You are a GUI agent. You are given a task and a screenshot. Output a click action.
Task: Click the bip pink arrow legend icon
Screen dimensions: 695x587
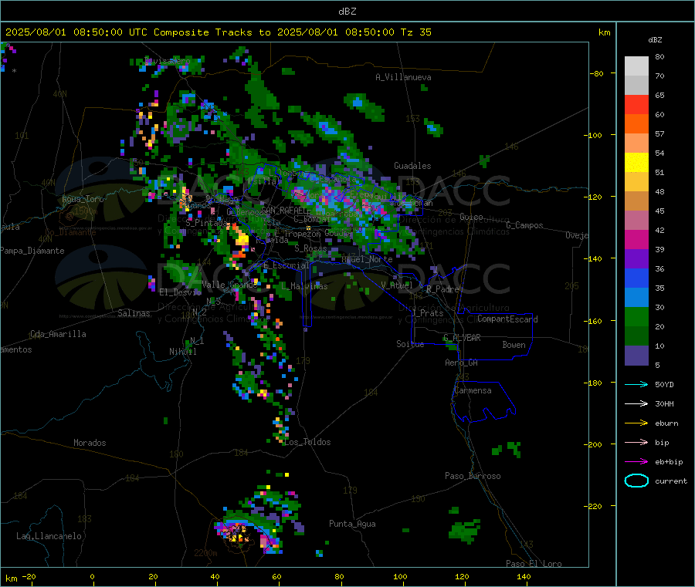[x=636, y=442]
